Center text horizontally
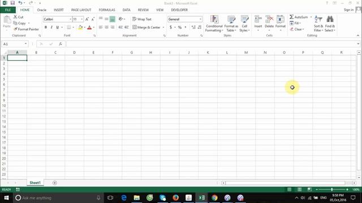Image resolution: width=362 pixels, height=203 pixels. pyautogui.click(x=106, y=28)
